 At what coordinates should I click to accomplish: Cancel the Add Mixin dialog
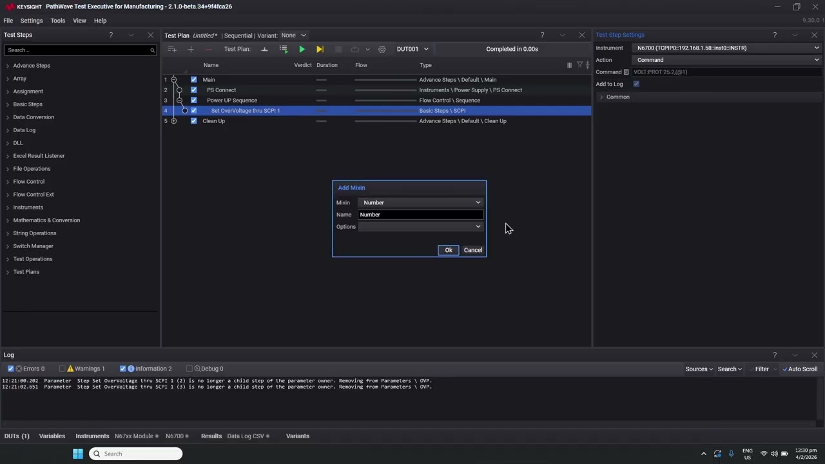point(473,250)
